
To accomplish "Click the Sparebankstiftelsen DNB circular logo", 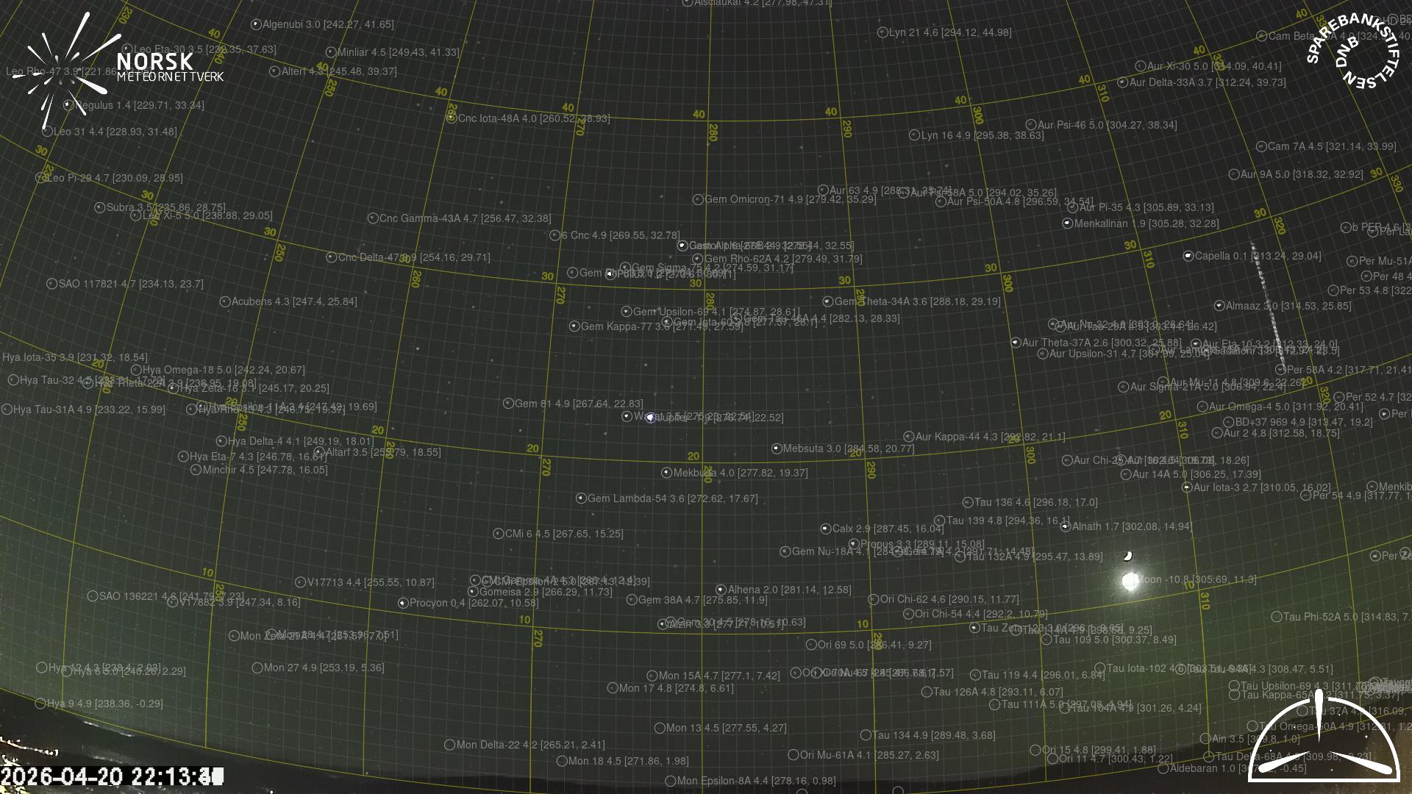I will point(1352,50).
